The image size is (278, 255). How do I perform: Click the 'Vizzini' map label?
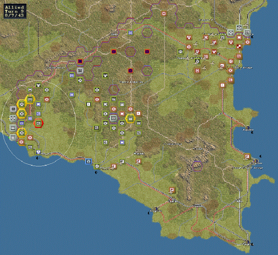coord(198,149)
